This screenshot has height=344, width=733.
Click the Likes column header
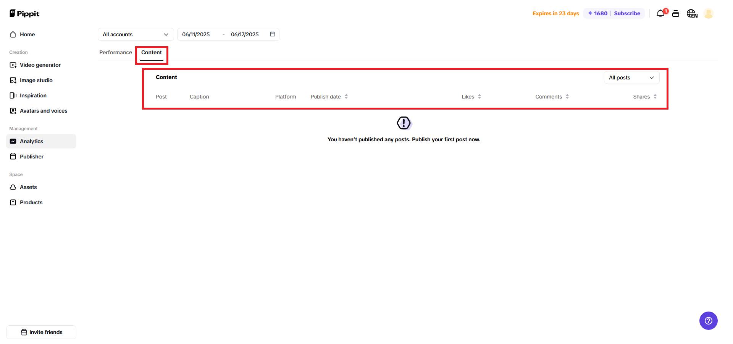click(x=468, y=97)
